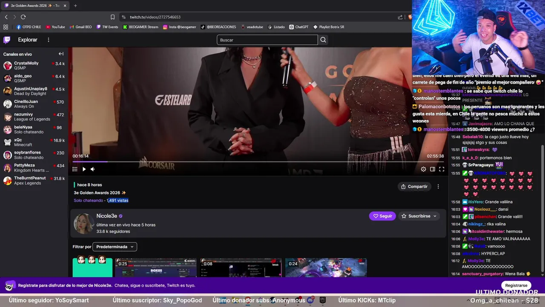The height and width of the screenshot is (307, 545).
Task: Enter fullscreen in video player
Action: (442, 169)
